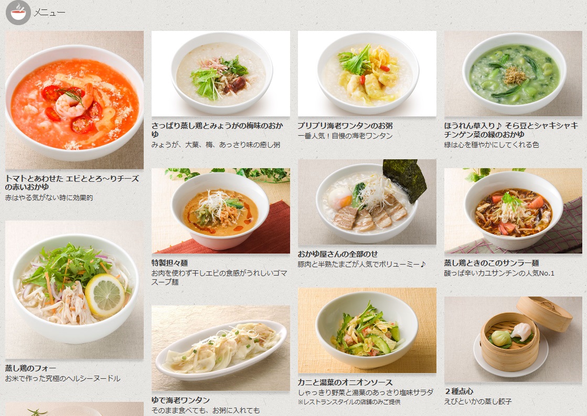Viewport: 587px width, 416px height.
Task: Select the crab and yuba salad image
Action: pyautogui.click(x=367, y=331)
